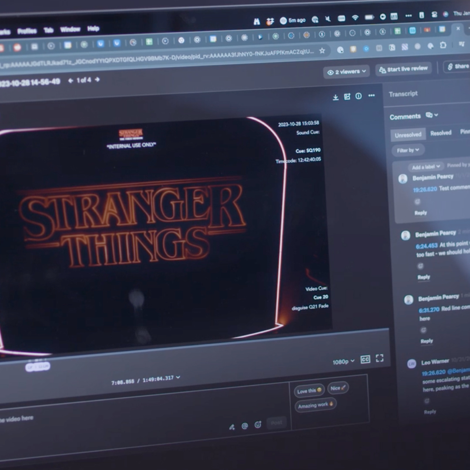The height and width of the screenshot is (470, 470).
Task: Reply to the 6:24.453 comment
Action: 423,277
